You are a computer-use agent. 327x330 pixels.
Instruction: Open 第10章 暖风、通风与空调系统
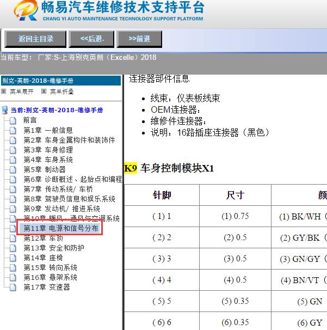click(x=71, y=218)
